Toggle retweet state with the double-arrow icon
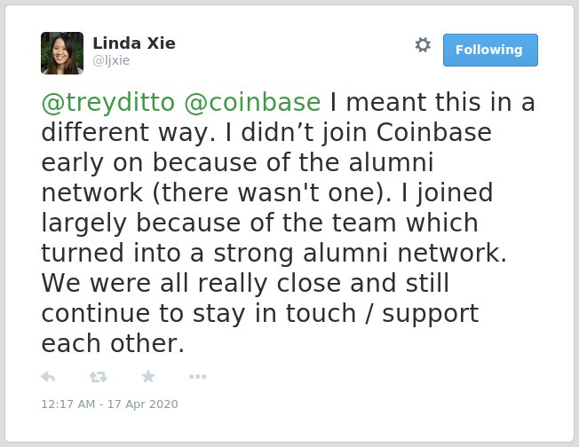Image resolution: width=579 pixels, height=447 pixels. pyautogui.click(x=99, y=377)
